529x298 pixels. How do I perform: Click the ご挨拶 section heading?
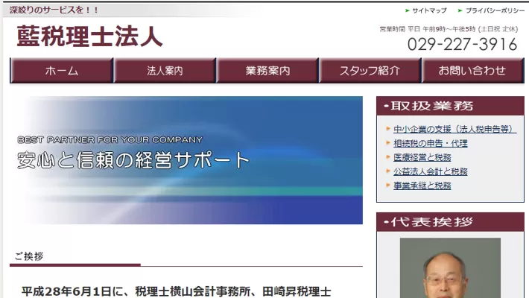pos(28,256)
